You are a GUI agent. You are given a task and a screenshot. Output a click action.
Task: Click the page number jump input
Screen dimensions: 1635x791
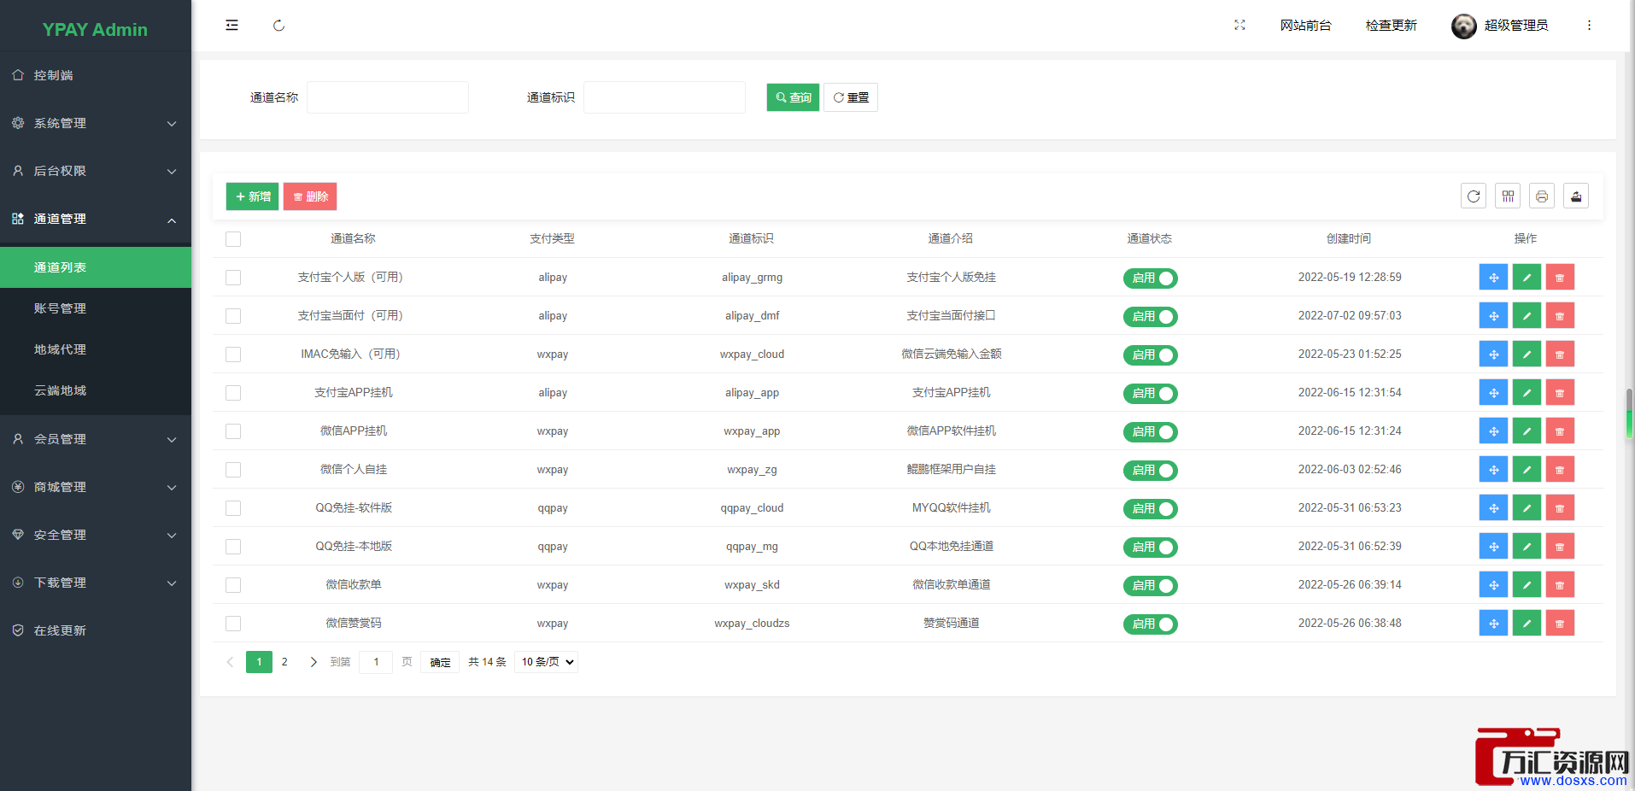(376, 662)
